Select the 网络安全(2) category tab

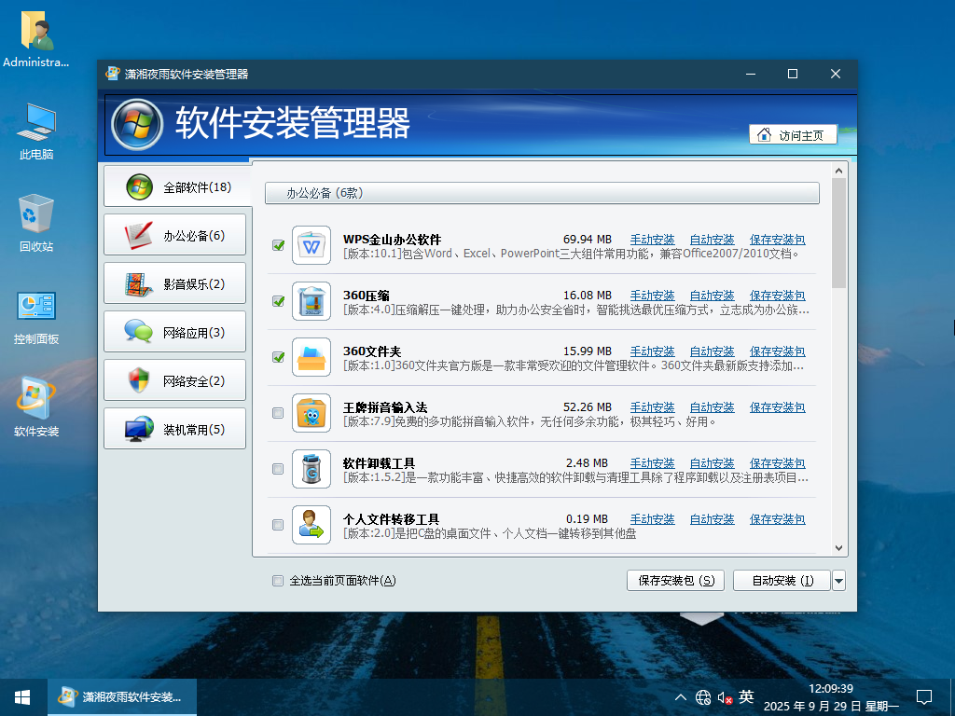175,380
